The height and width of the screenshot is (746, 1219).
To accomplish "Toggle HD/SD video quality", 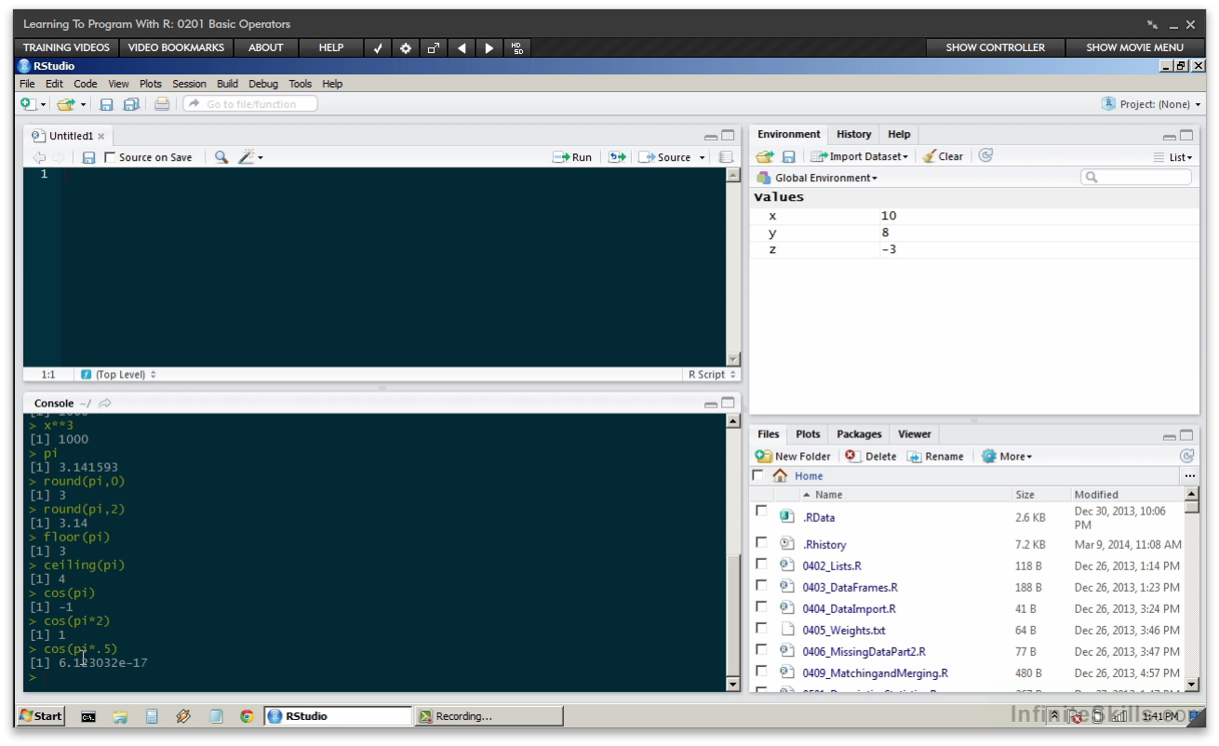I will tap(517, 47).
